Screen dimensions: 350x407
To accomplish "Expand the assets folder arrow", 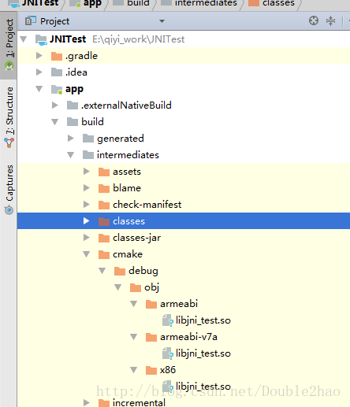I will [87, 172].
